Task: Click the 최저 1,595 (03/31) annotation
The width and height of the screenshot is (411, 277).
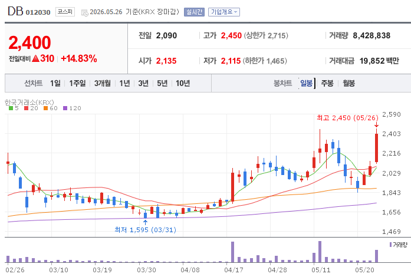Action: click(145, 230)
